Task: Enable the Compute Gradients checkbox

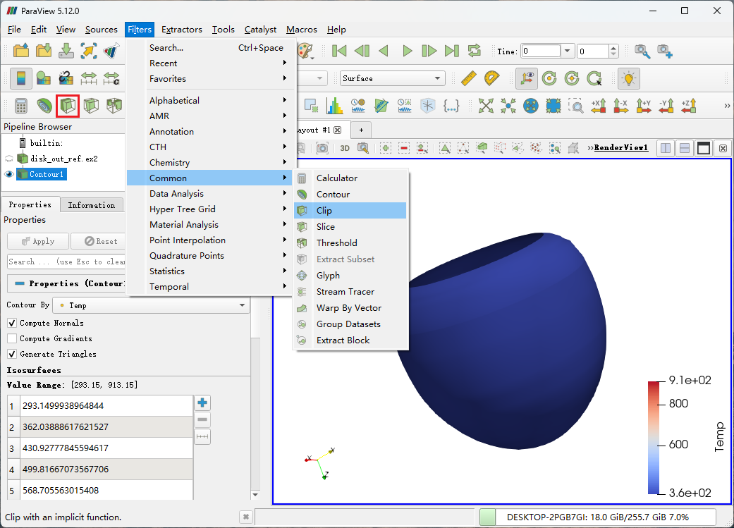Action: pos(12,338)
